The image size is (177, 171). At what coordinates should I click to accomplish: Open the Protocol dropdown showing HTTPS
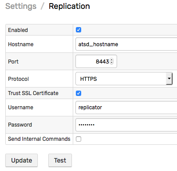tap(124, 79)
